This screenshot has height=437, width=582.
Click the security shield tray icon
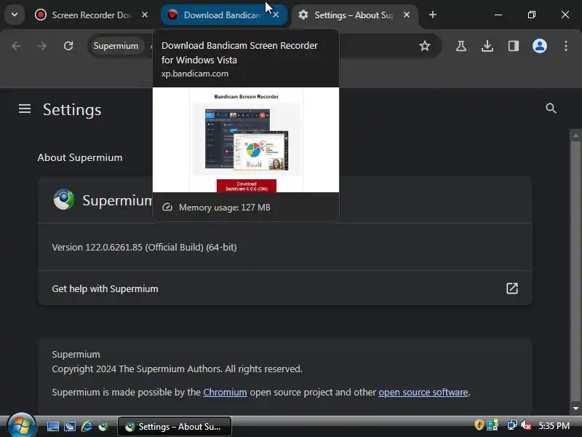pos(479,425)
